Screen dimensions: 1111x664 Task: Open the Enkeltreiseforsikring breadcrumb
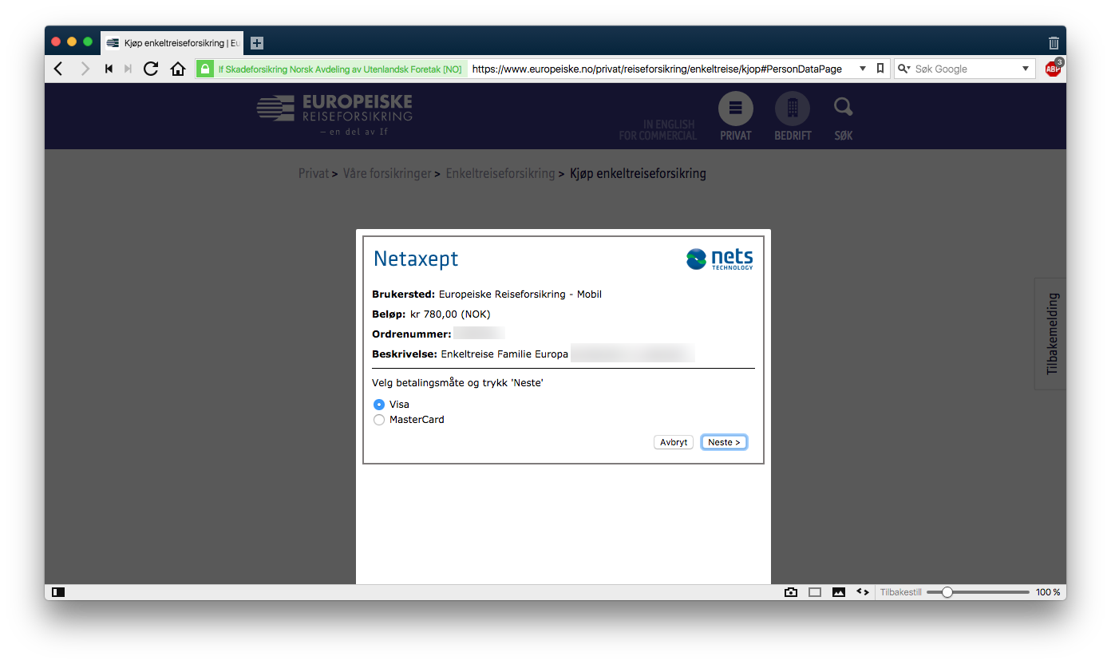coord(500,173)
